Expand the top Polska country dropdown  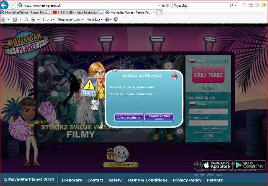(208, 61)
